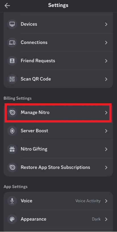The image size is (117, 232).
Task: Expand Devices via its chevron
Action: click(x=106, y=24)
